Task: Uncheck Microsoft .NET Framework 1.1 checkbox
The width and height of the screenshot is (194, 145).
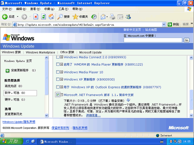Action: pos(58,94)
